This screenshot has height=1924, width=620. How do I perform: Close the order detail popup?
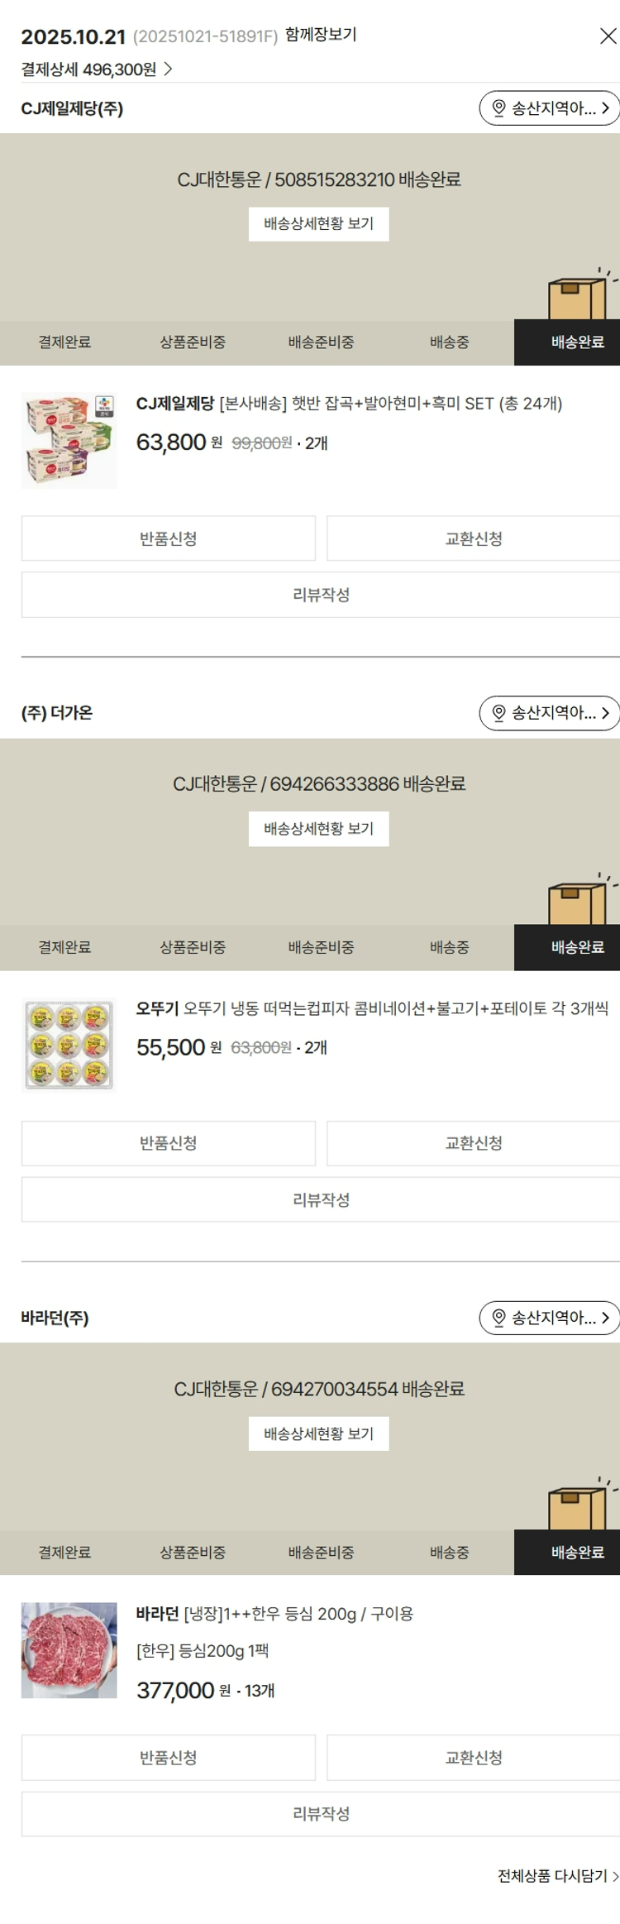pos(608,36)
